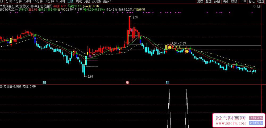Click the 笑脸信号选股 indicator name

coord(12,87)
